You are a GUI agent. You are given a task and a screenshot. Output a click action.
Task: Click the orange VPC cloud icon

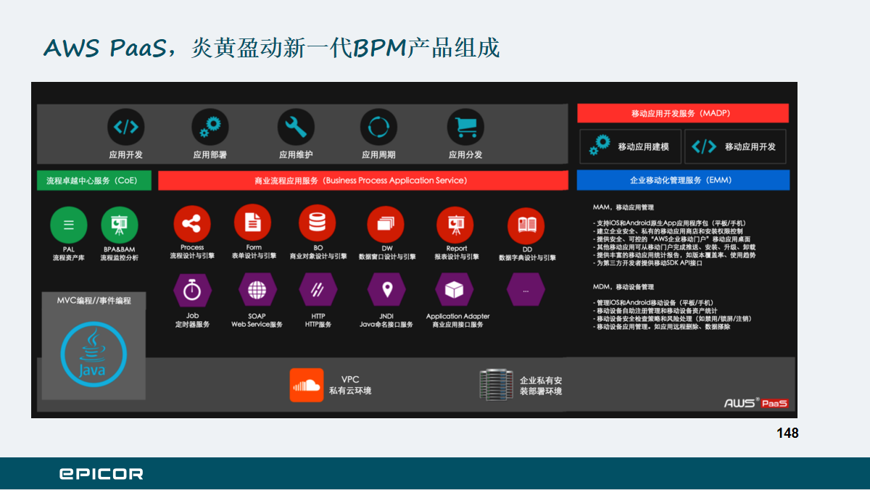coord(306,385)
